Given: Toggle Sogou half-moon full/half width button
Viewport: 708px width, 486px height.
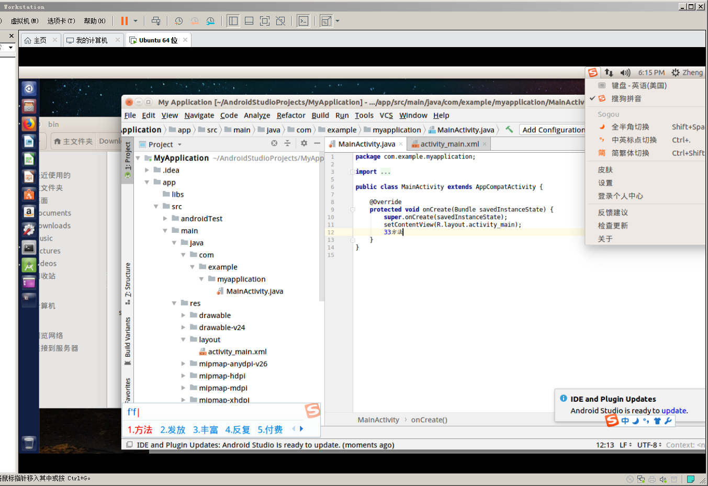Looking at the screenshot, I should pyautogui.click(x=635, y=421).
